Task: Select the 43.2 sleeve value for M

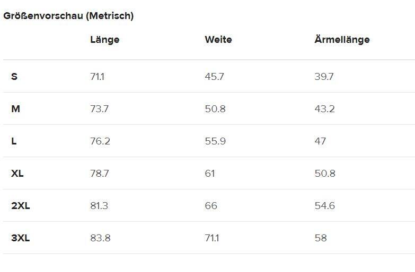Action: pos(324,109)
